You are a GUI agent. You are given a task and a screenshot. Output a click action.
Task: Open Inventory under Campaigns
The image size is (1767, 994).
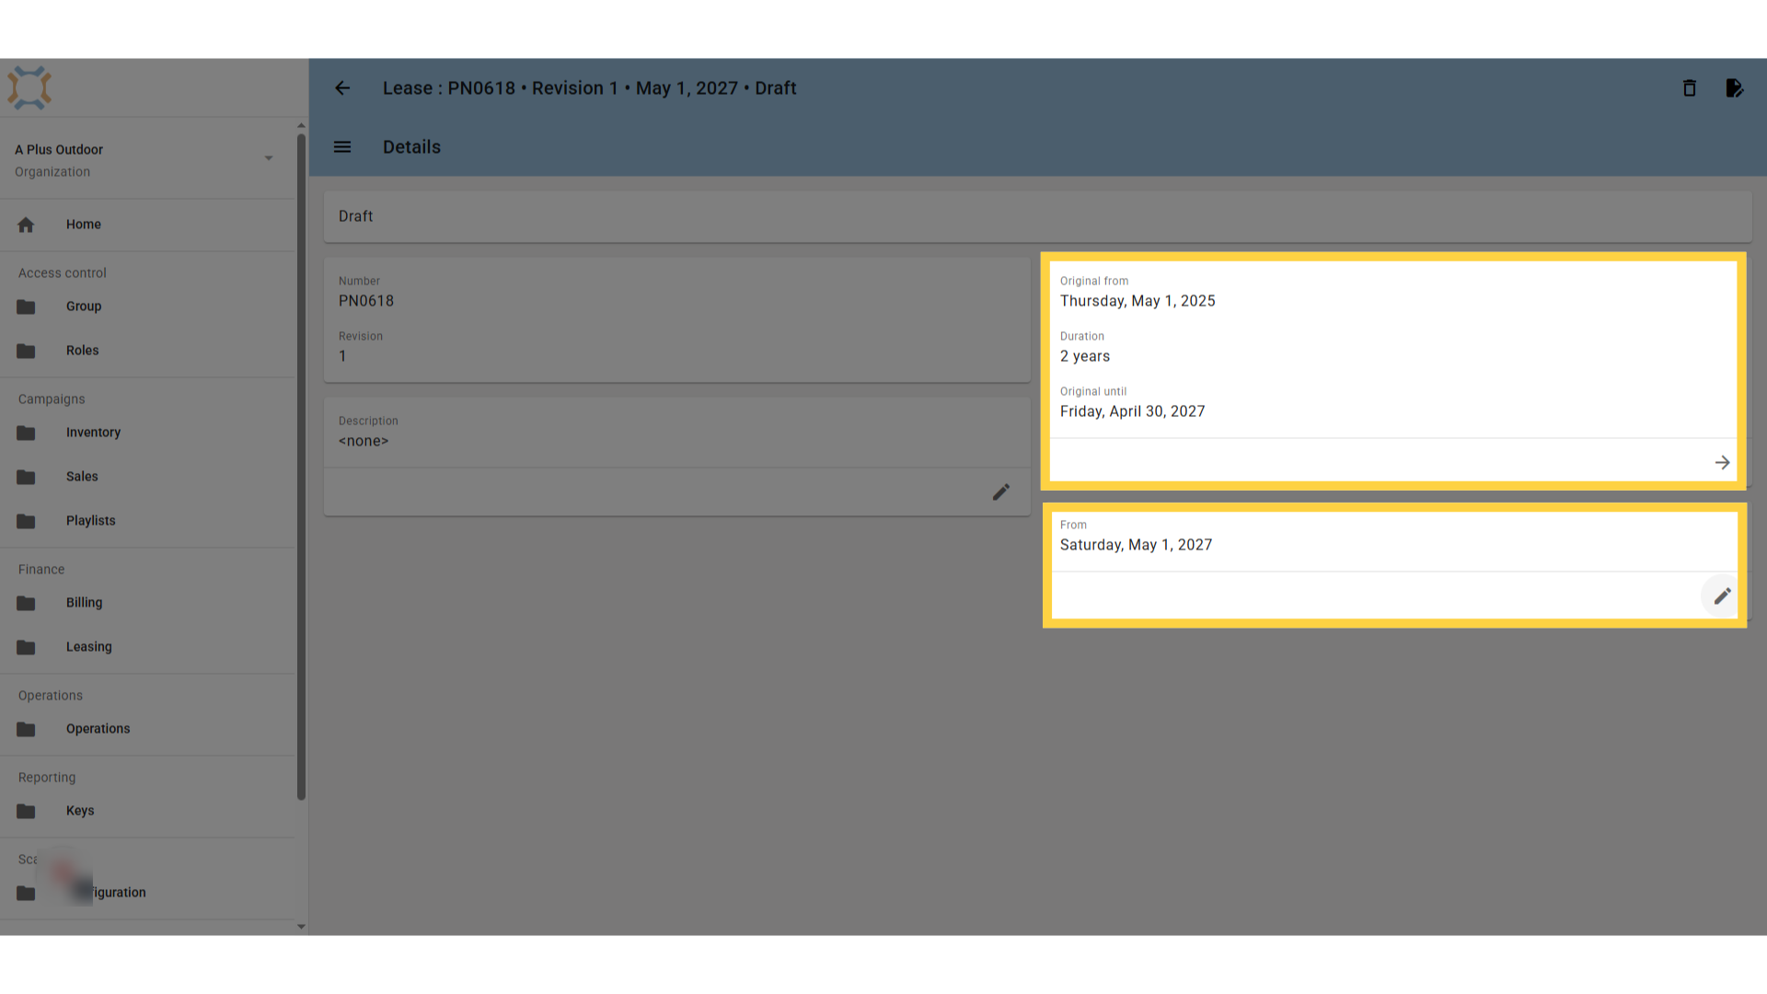coord(147,433)
